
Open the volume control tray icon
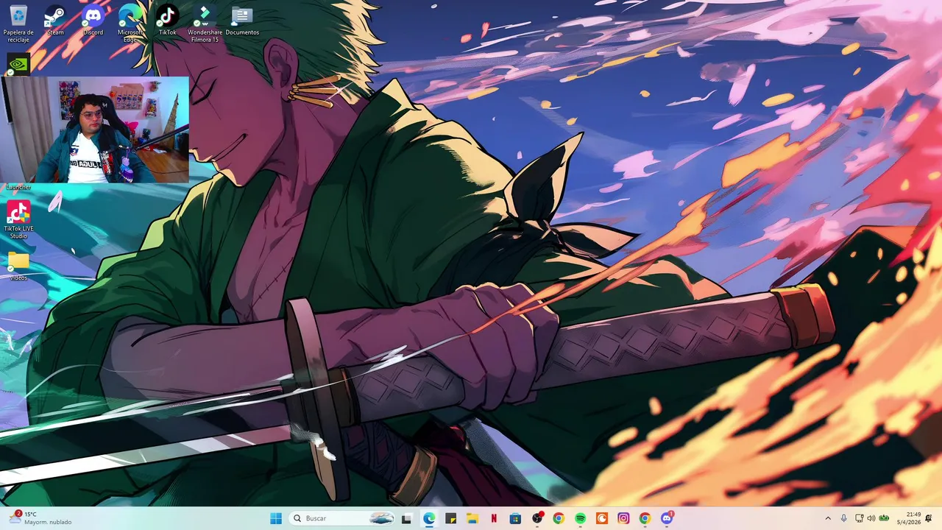[871, 518]
